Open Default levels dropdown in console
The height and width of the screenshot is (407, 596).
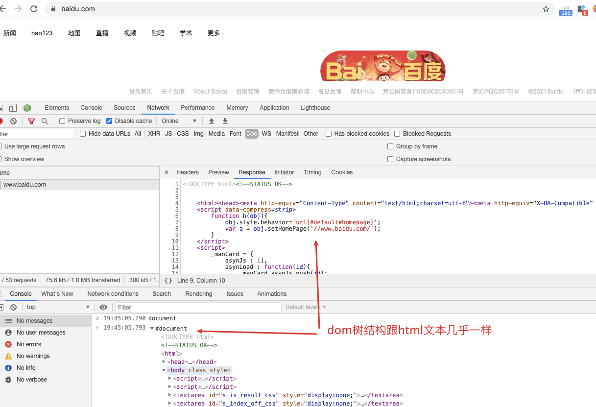(306, 307)
